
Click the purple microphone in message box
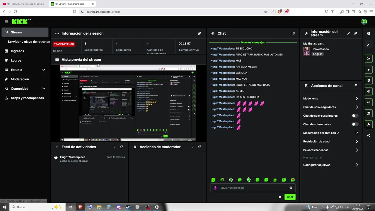pyautogui.click(x=215, y=188)
